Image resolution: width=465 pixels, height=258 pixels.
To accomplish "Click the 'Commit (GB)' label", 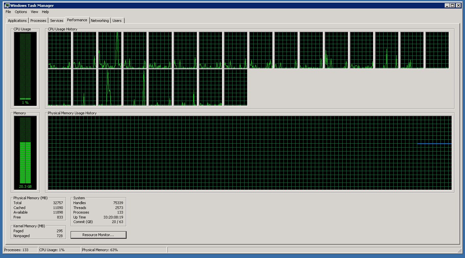I will [x=83, y=222].
